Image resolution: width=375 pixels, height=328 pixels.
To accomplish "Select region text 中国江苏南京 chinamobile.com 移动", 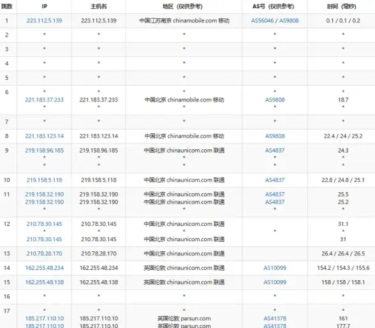I will 184,20.
